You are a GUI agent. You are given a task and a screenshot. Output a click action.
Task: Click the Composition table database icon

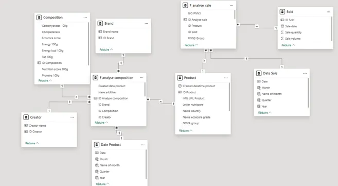[x=39, y=18]
